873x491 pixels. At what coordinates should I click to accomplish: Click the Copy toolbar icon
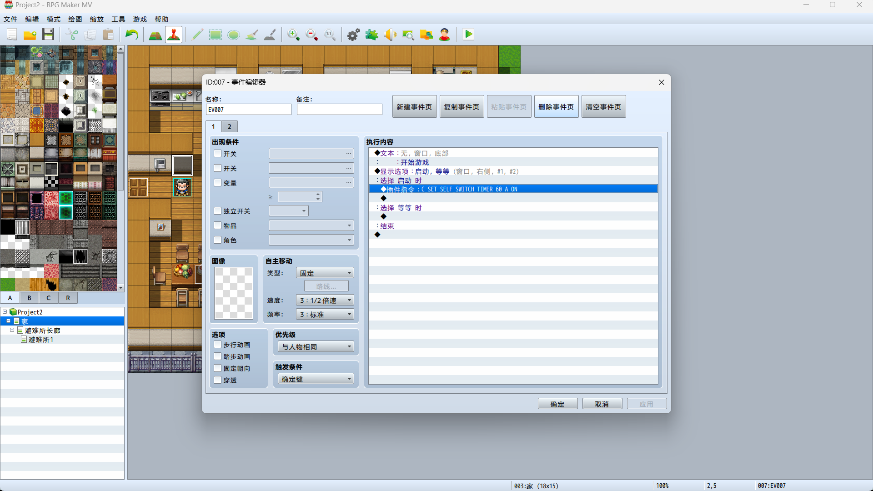(90, 35)
